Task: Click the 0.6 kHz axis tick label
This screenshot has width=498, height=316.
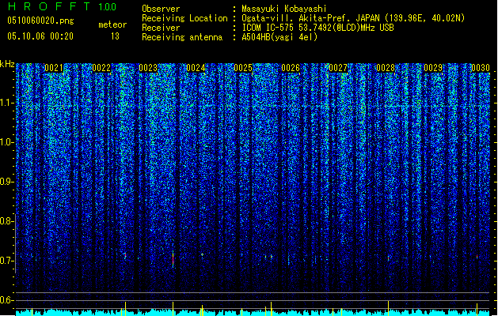Action: pos(6,300)
